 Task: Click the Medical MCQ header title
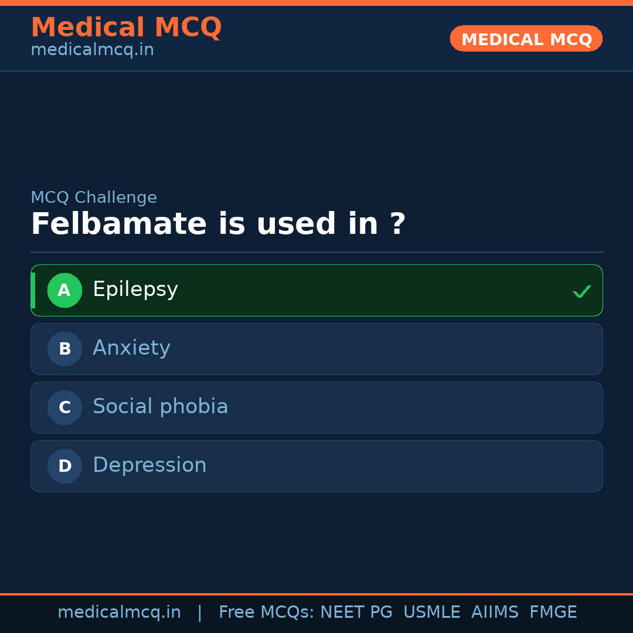click(x=126, y=28)
